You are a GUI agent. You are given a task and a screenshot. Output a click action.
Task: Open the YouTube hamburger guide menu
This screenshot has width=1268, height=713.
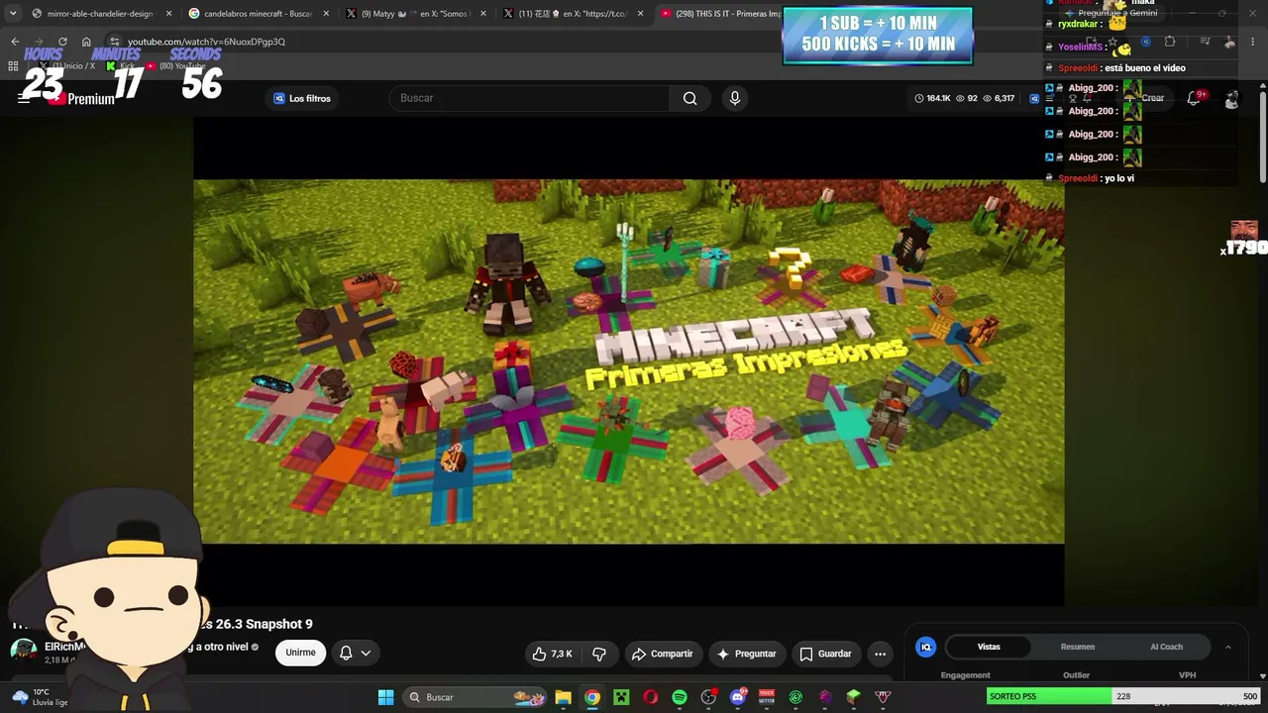23,98
